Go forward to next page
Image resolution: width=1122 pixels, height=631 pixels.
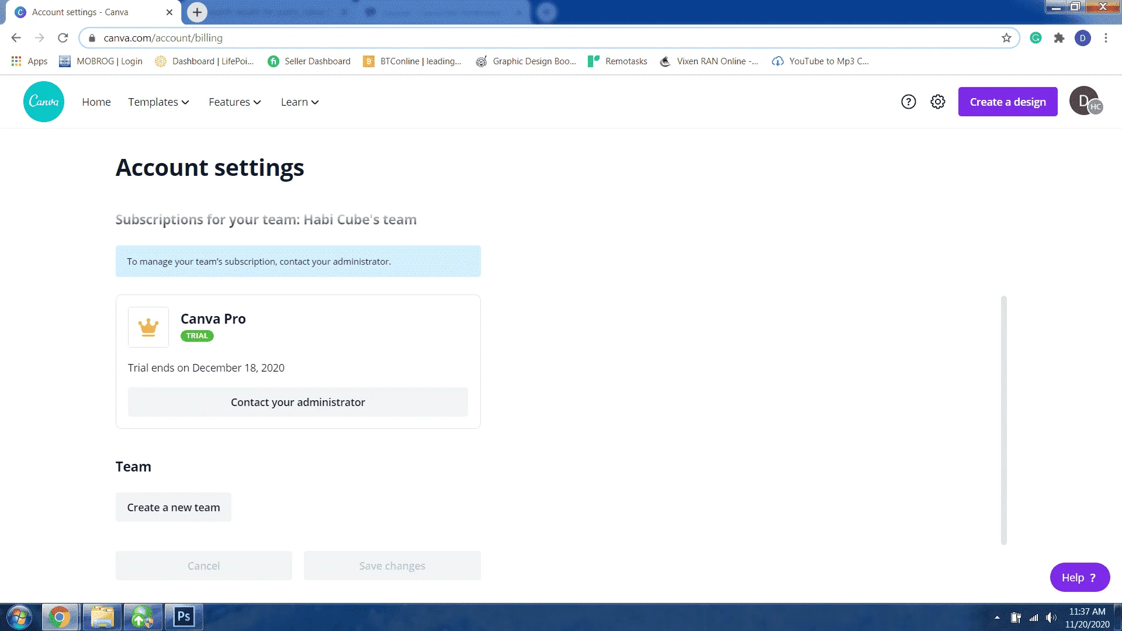pyautogui.click(x=39, y=38)
